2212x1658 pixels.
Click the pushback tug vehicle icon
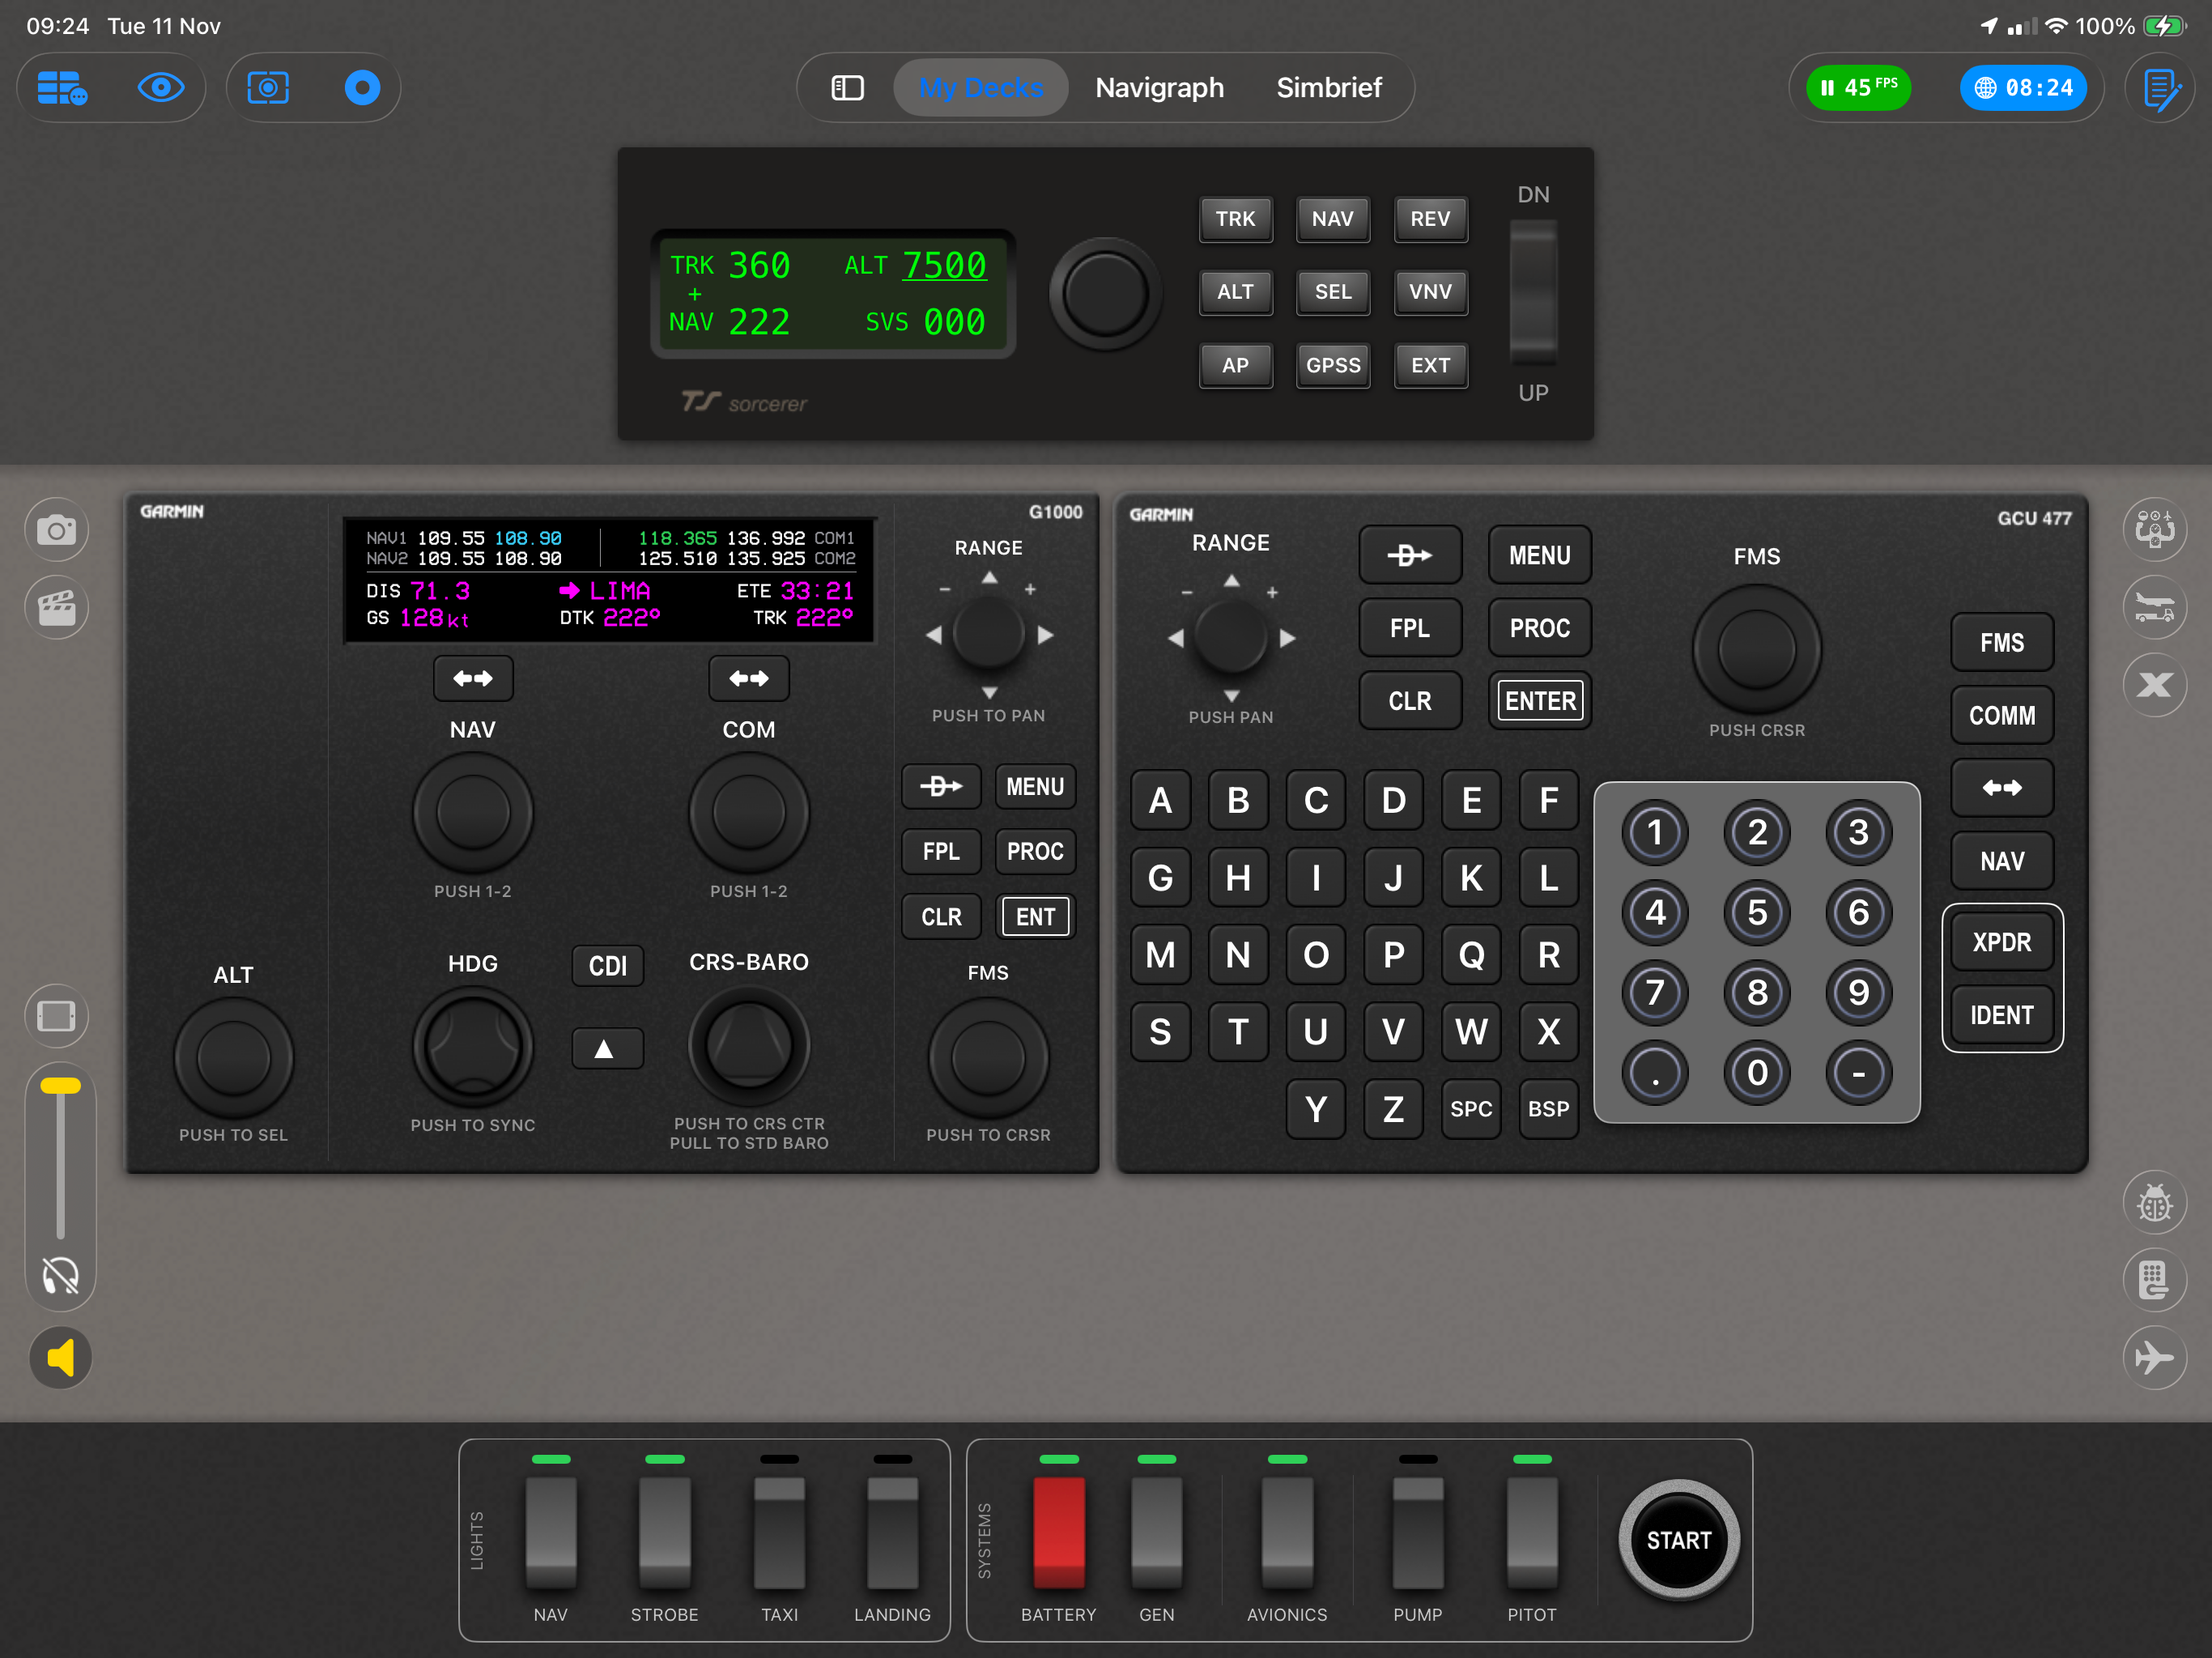click(2154, 607)
